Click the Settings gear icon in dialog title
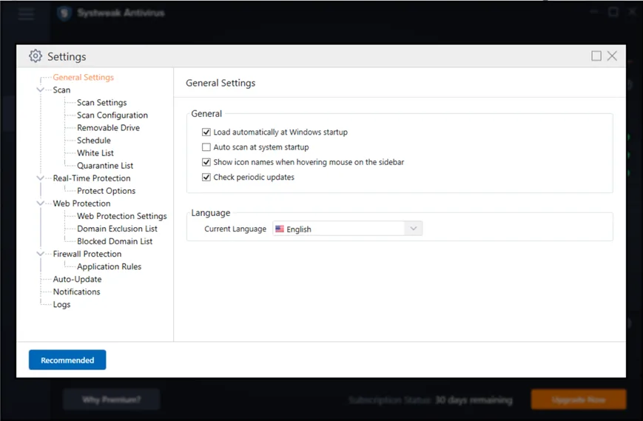Viewport: 643px width, 421px height. (36, 56)
